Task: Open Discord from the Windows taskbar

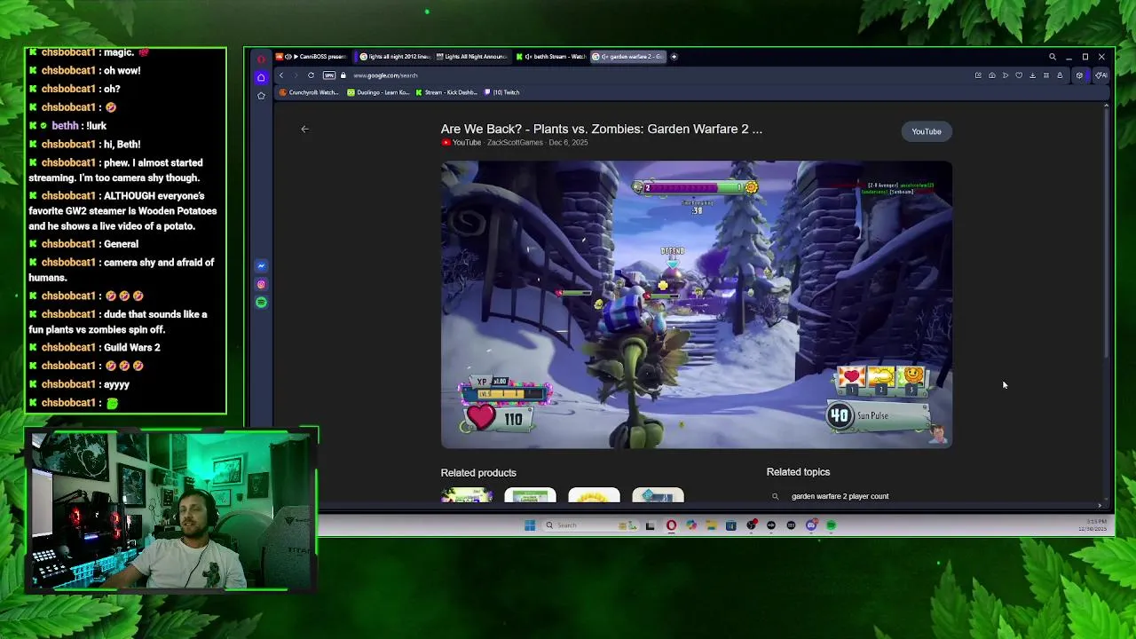Action: tap(811, 525)
